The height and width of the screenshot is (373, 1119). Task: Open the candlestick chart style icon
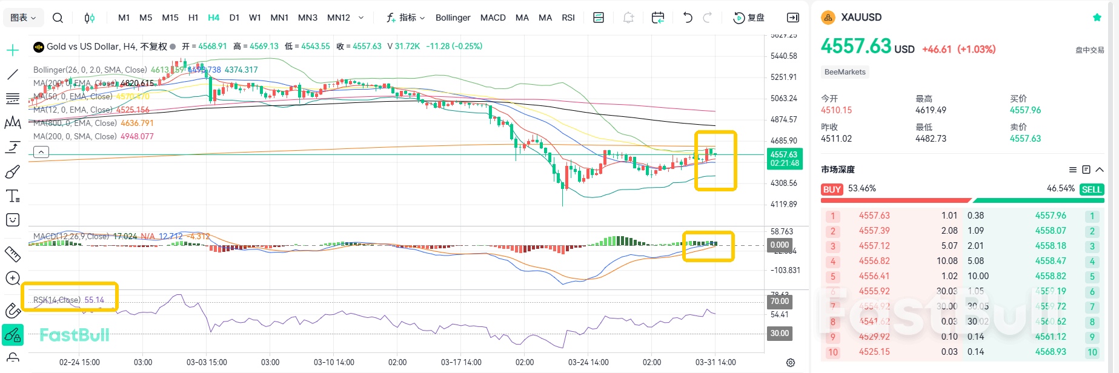coord(89,18)
